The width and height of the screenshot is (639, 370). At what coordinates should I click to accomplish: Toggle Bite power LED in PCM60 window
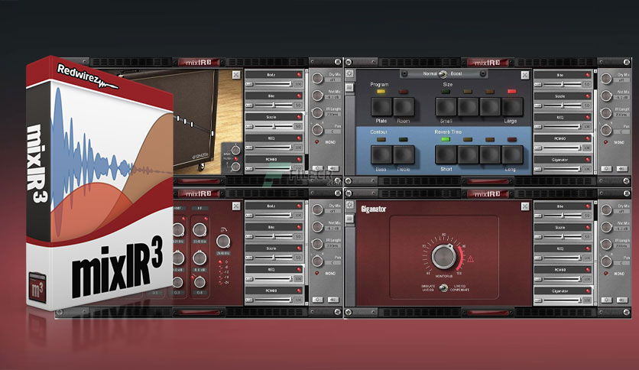tap(588, 75)
